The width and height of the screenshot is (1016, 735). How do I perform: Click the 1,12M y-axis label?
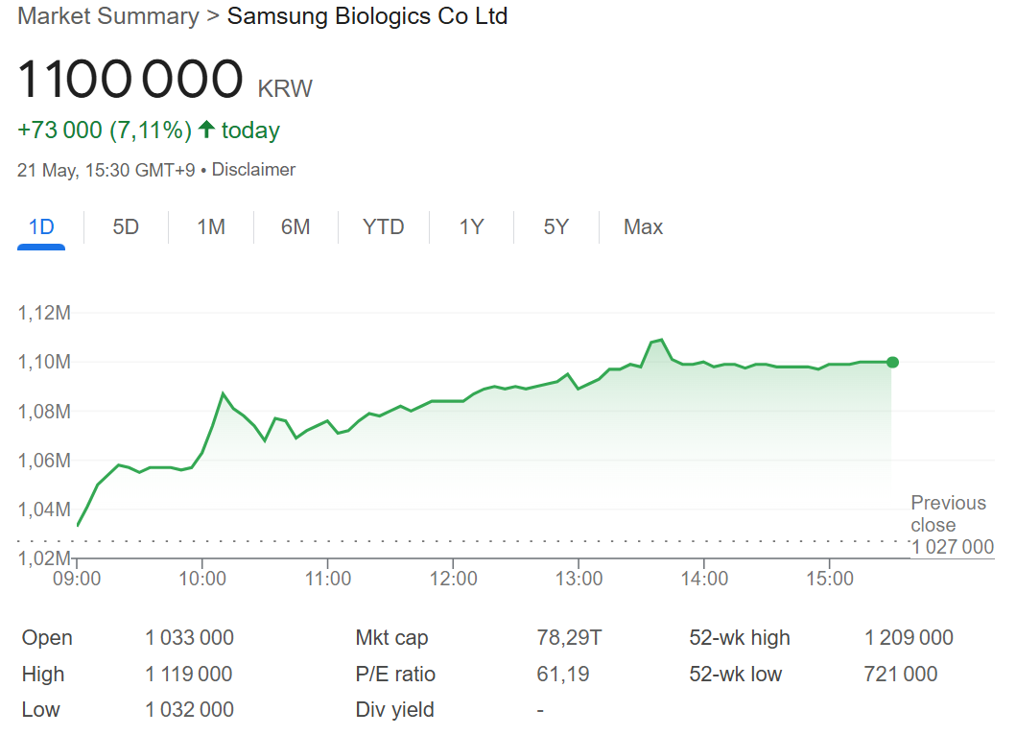[44, 313]
